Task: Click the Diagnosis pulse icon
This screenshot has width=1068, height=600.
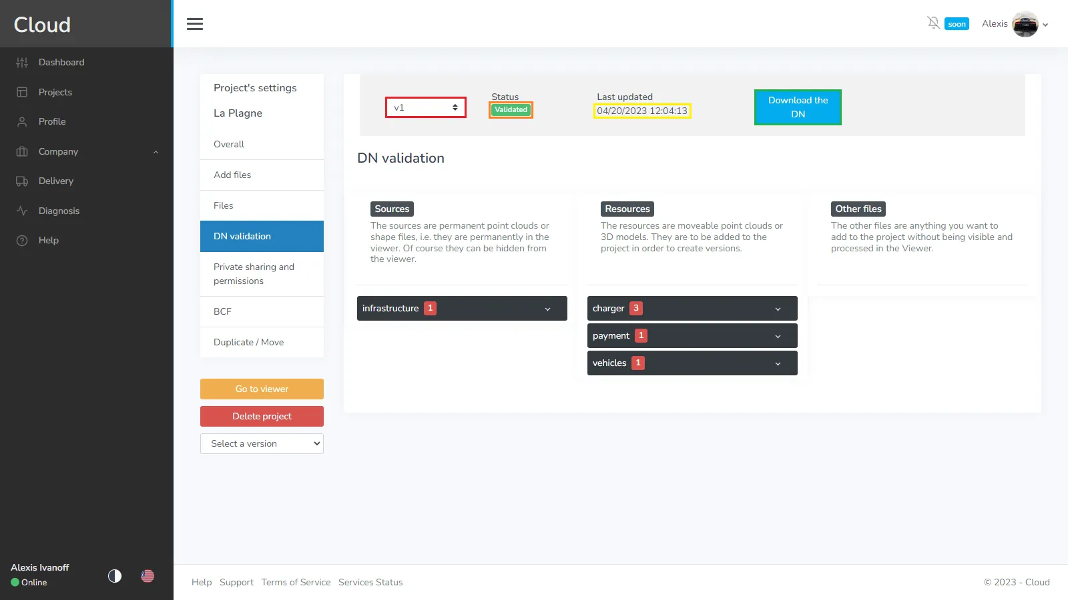Action: tap(22, 211)
